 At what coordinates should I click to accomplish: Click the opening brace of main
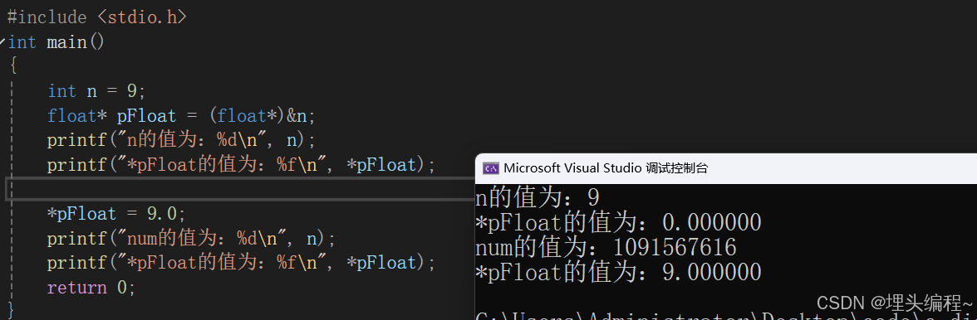tap(13, 65)
